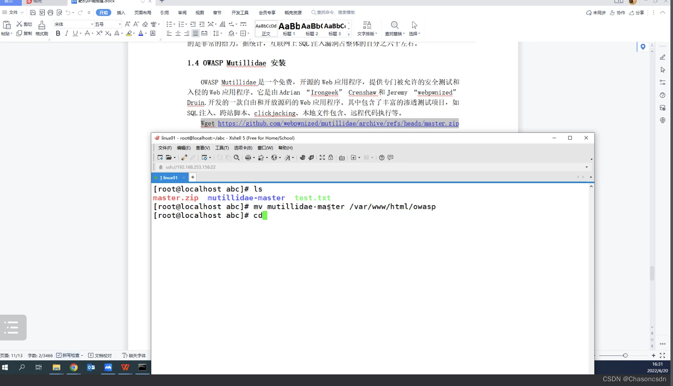Click the Format Painter (格式刷) brush icon

click(x=42, y=25)
